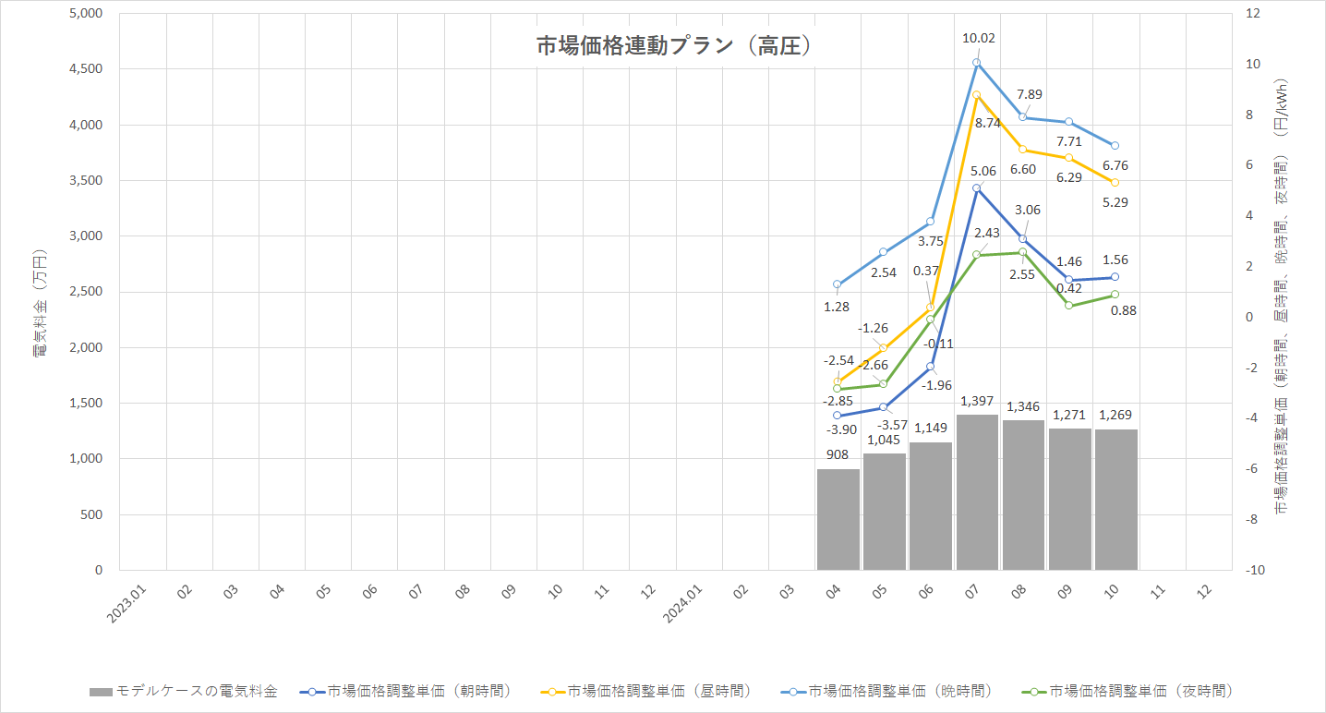Image resolution: width=1326 pixels, height=713 pixels.
Task: Click the gray bar labeled 1,397
Action: point(977,492)
